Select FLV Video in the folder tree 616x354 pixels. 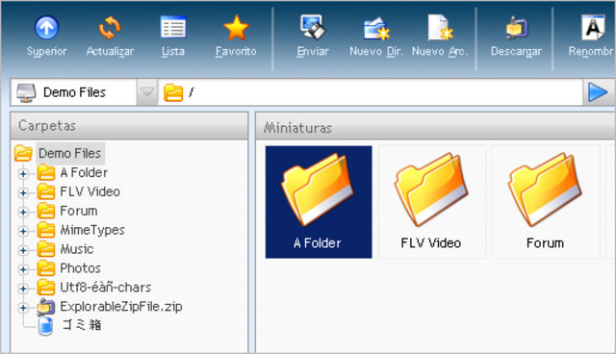pyautogui.click(x=90, y=192)
